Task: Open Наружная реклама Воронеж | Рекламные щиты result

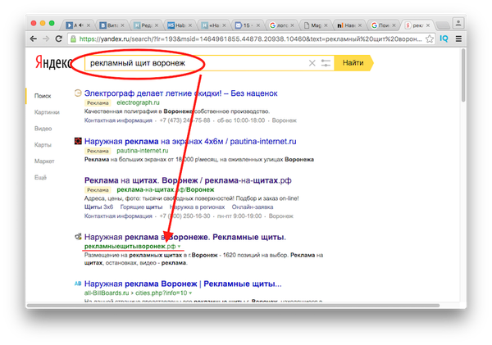Action: pos(183,284)
